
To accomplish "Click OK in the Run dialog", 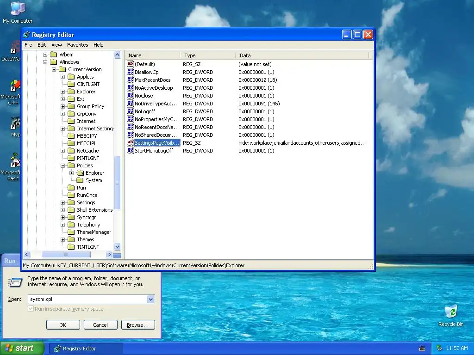I will 63,325.
